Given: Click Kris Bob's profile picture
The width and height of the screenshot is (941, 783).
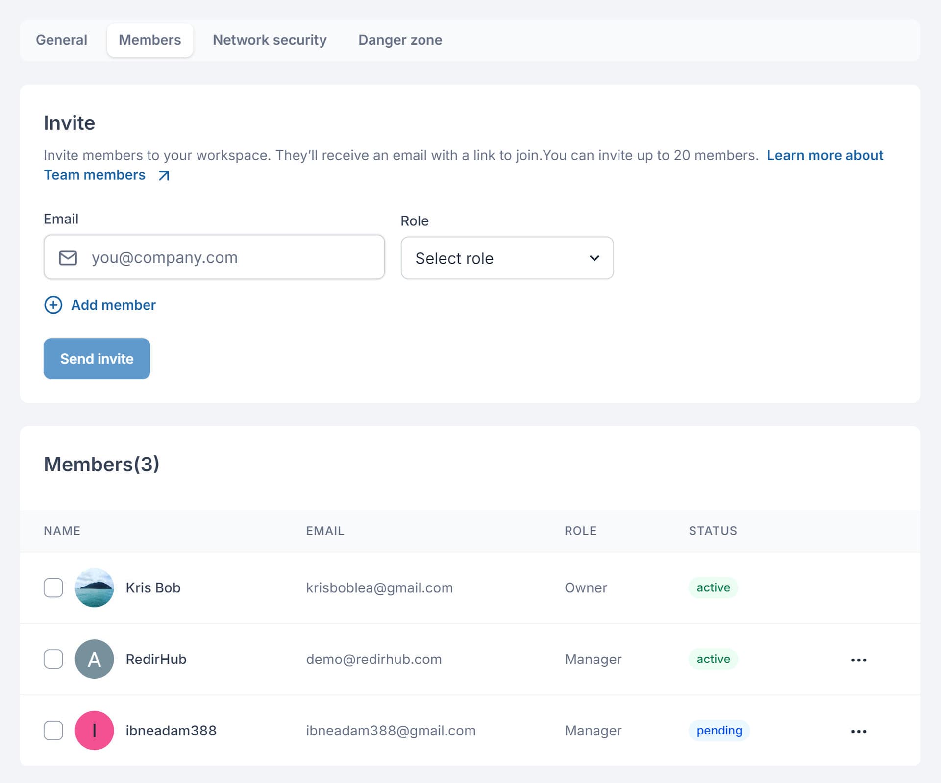Looking at the screenshot, I should pyautogui.click(x=94, y=587).
